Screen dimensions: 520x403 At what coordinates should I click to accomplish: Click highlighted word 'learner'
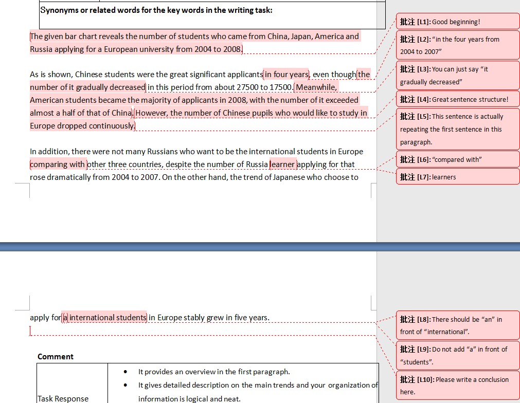[282, 164]
